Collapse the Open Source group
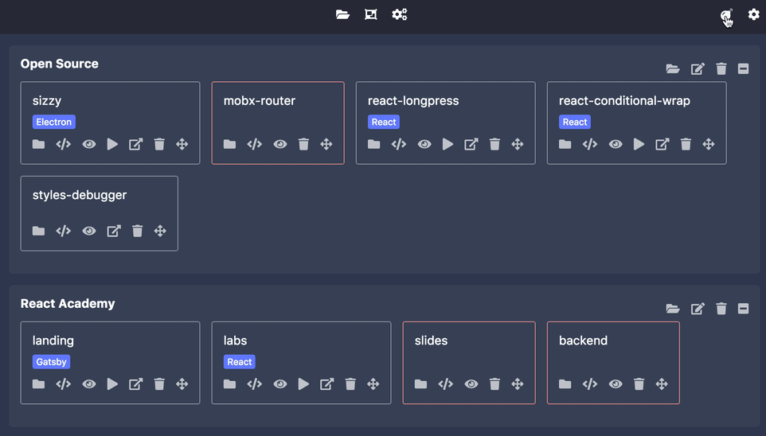This screenshot has height=436, width=766. (743, 69)
